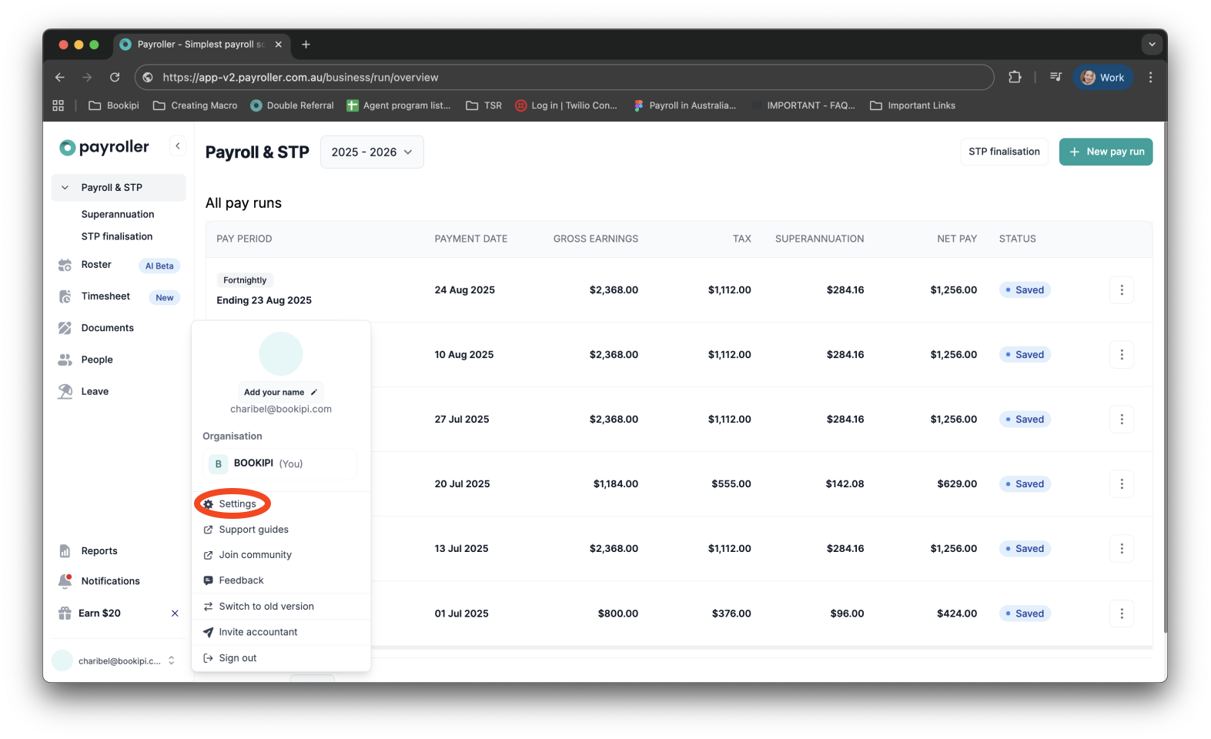Click browser back arrow
The width and height of the screenshot is (1211, 739).
pos(60,77)
